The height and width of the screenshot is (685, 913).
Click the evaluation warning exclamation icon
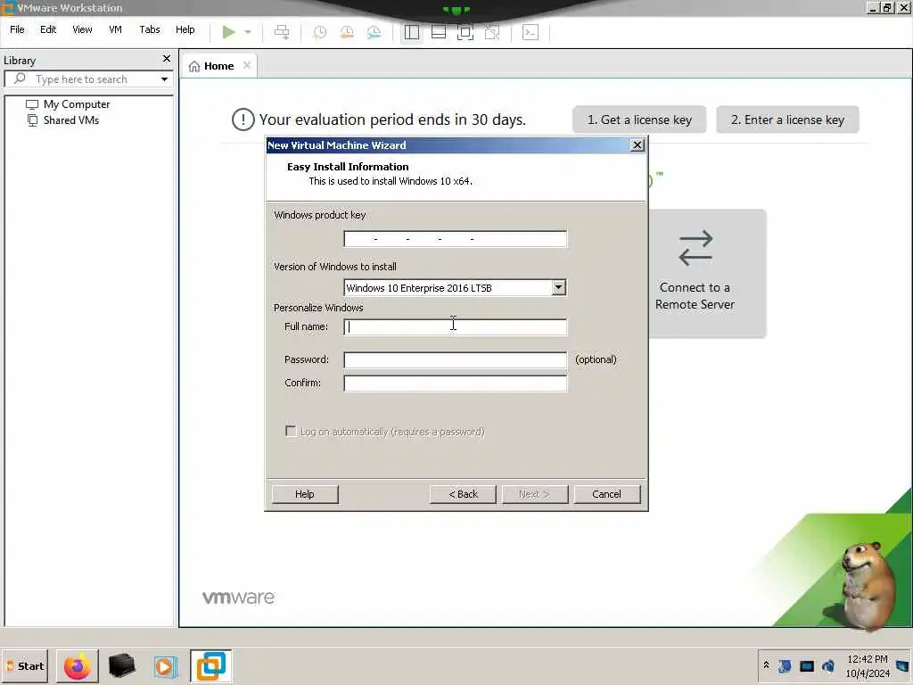243,120
